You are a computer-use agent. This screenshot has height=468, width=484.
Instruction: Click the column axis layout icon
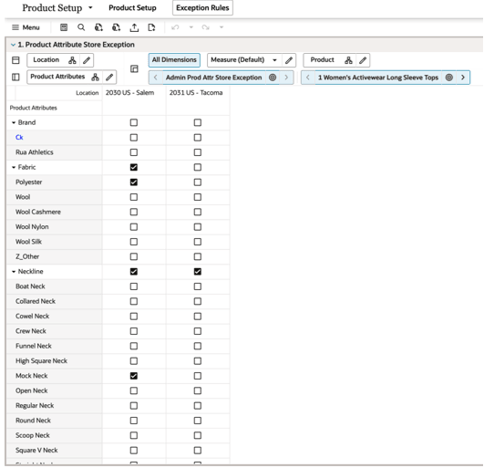point(15,60)
